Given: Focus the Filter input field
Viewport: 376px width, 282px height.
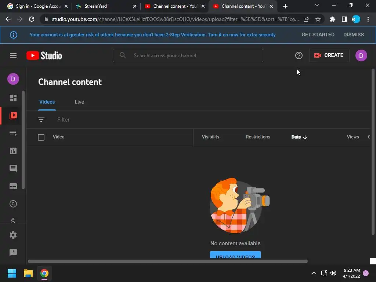Looking at the screenshot, I should click(63, 120).
